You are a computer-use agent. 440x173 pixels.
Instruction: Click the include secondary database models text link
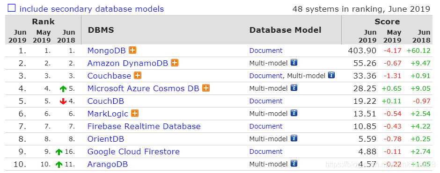[91, 9]
